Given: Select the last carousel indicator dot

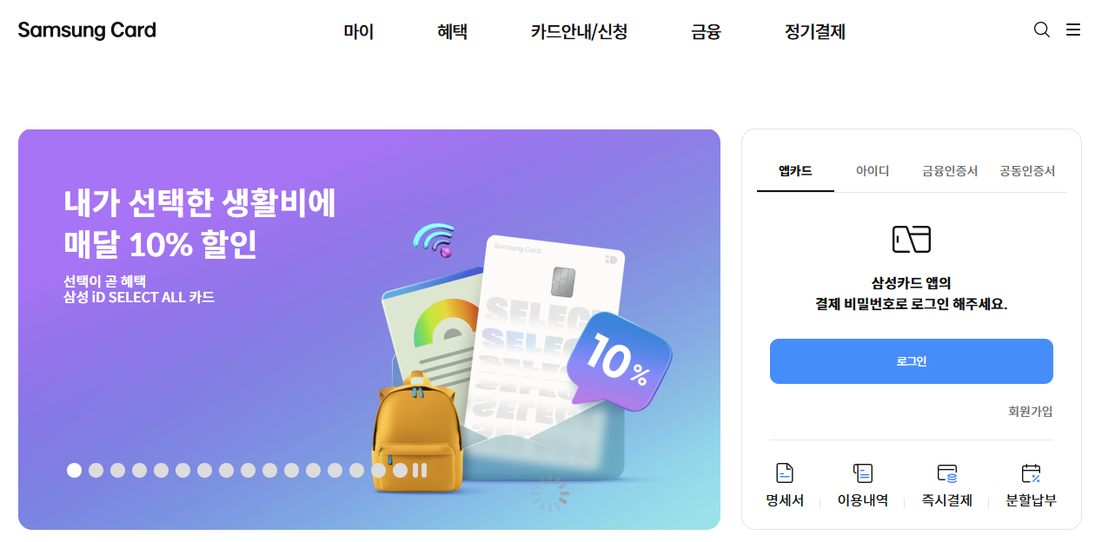Looking at the screenshot, I should pos(400,470).
